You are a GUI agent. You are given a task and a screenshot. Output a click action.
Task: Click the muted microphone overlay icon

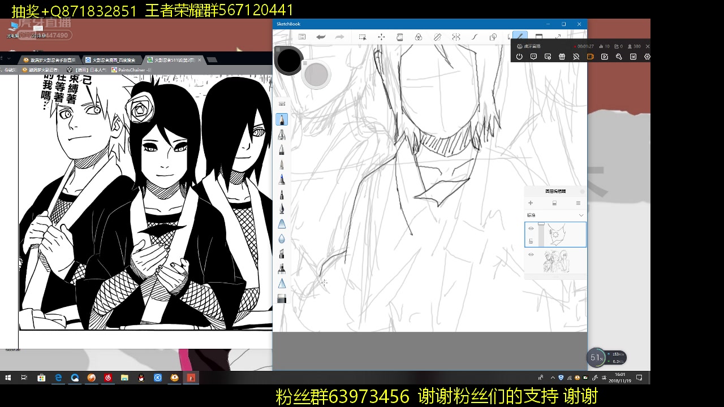tap(576, 57)
